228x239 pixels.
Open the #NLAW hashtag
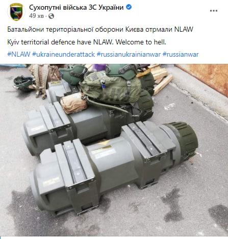19,55
